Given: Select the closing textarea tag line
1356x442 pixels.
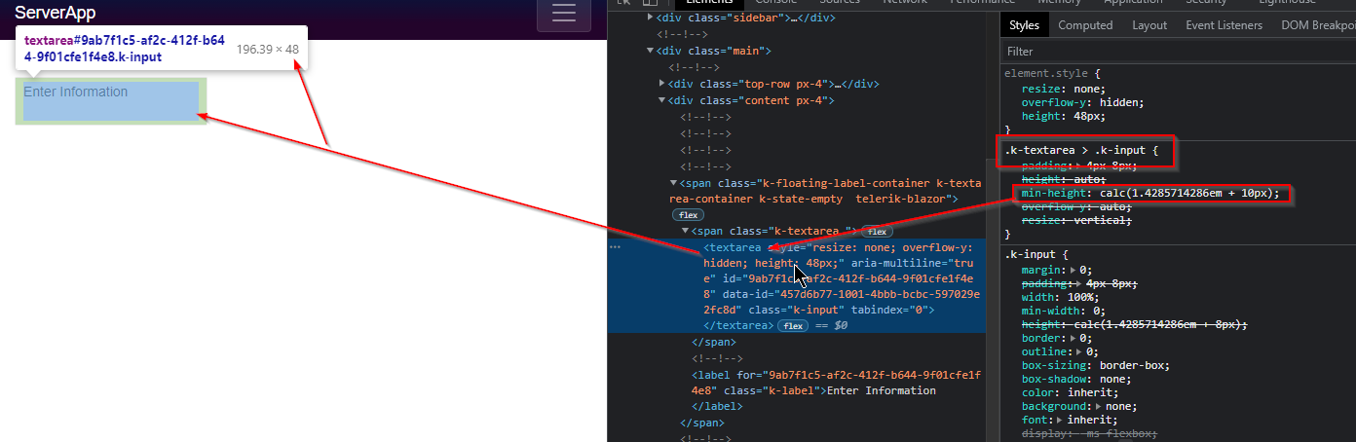Looking at the screenshot, I should 738,325.
